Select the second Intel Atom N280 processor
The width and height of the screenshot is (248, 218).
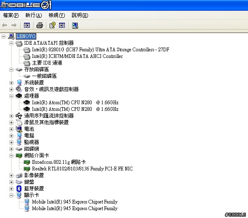pos(75,109)
